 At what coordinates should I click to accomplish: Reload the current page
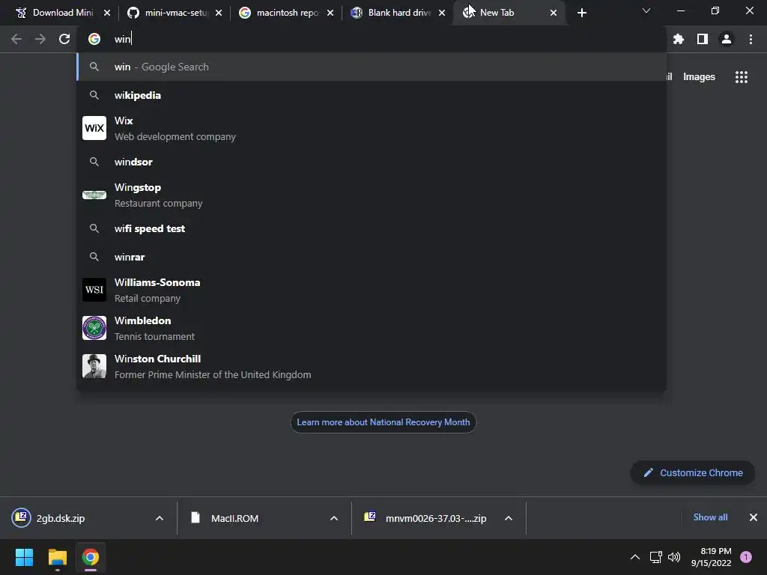(x=64, y=39)
